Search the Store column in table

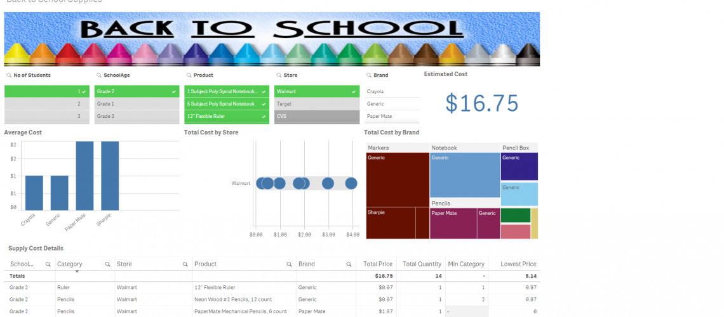[185, 264]
